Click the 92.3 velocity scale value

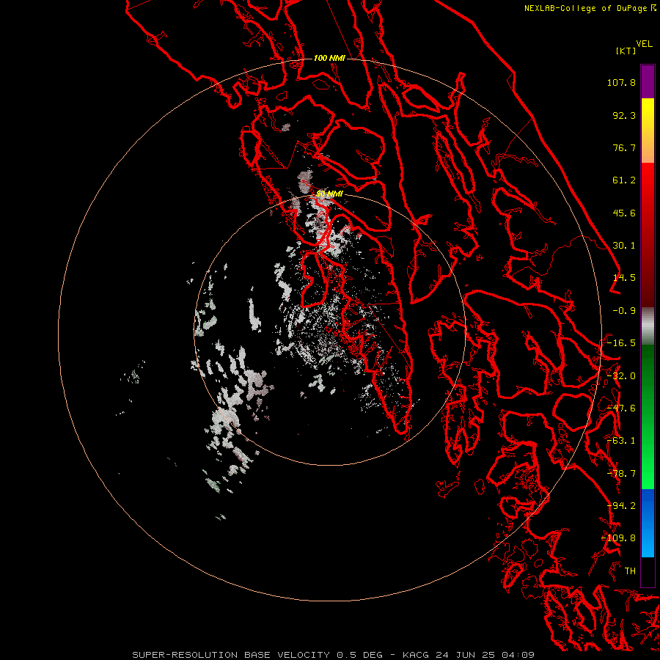point(624,115)
